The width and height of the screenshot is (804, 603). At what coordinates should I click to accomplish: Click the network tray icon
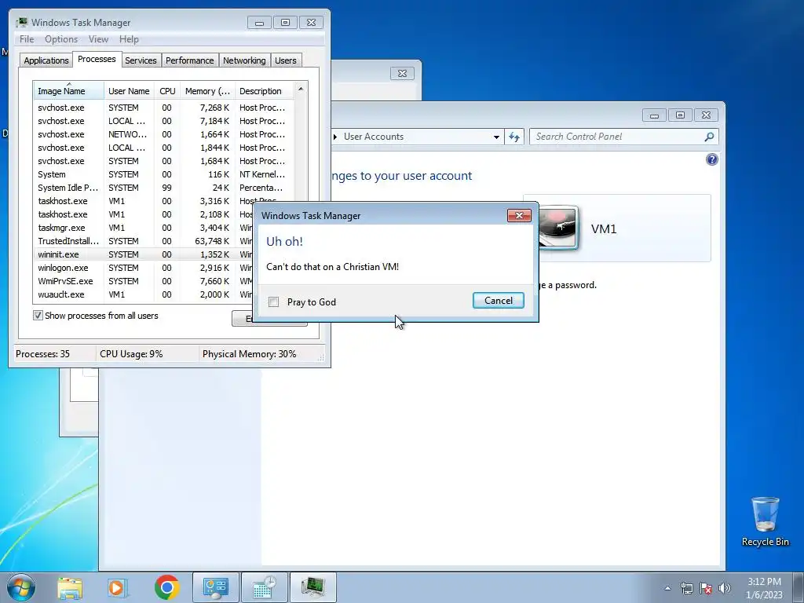point(686,588)
